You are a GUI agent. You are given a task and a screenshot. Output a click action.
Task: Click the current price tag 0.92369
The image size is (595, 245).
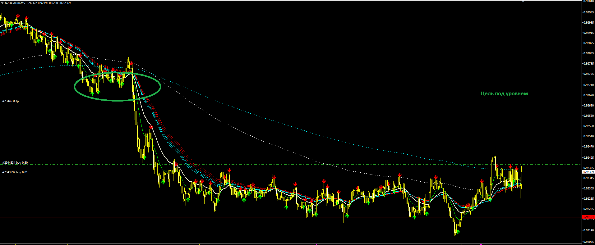(588, 172)
